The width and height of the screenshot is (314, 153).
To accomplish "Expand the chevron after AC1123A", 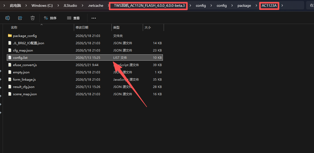I will [x=282, y=5].
